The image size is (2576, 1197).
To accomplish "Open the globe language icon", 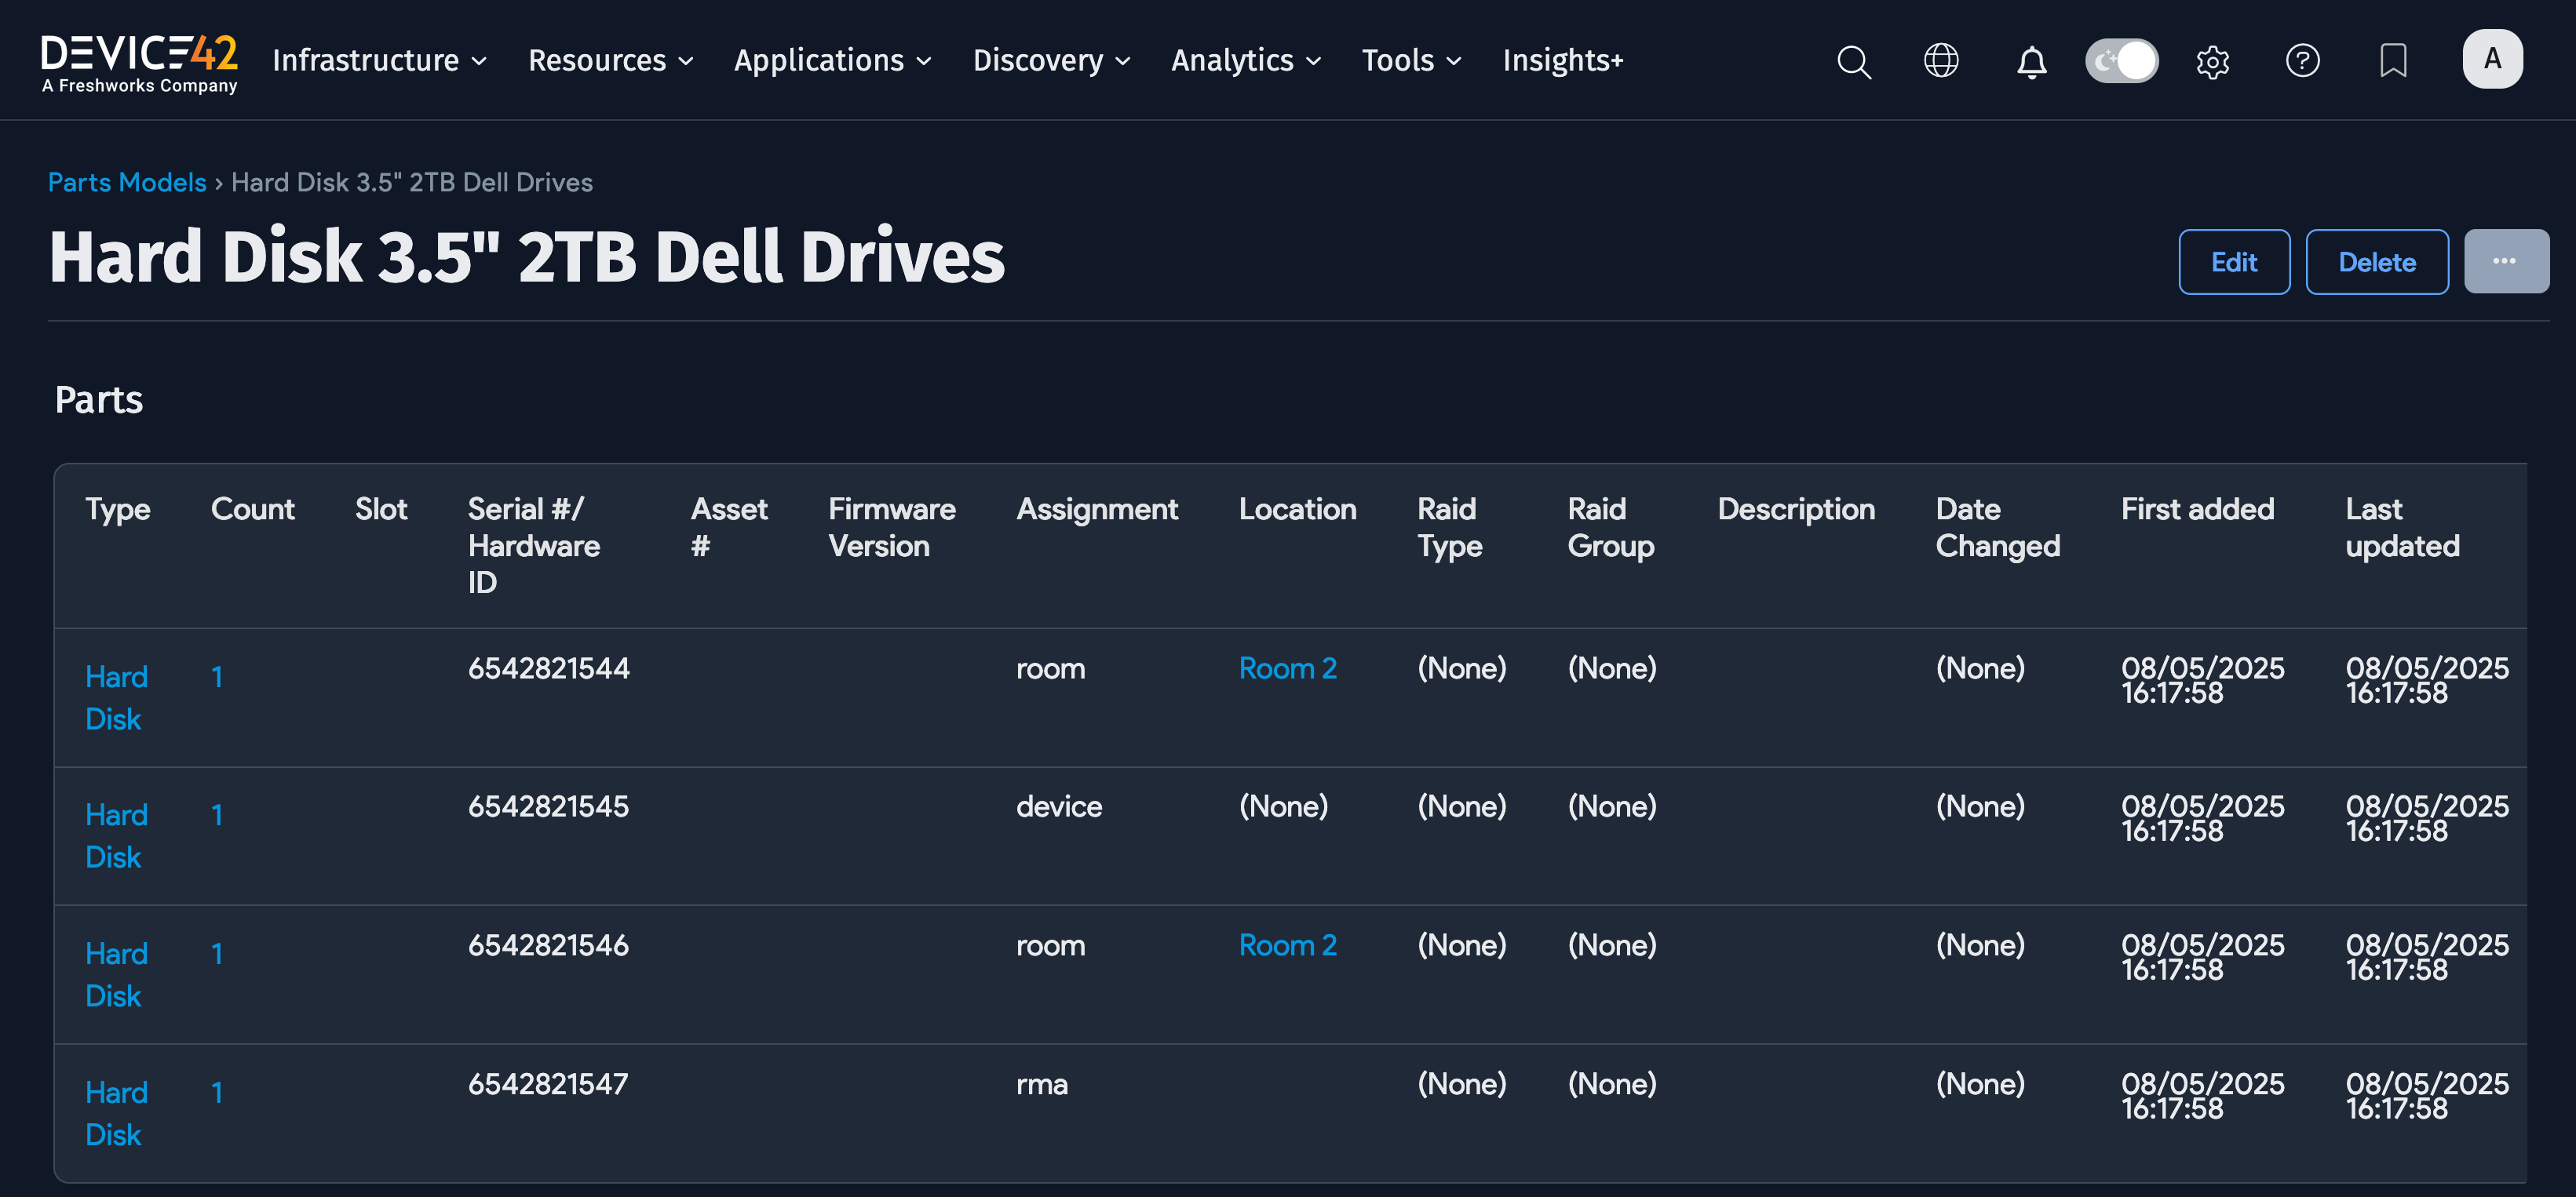I will (x=1941, y=61).
